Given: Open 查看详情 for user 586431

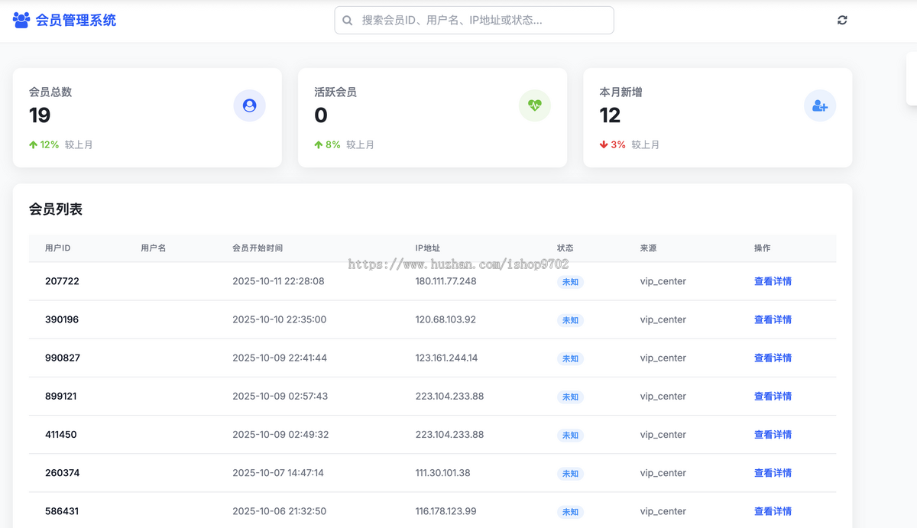Looking at the screenshot, I should tap(773, 511).
